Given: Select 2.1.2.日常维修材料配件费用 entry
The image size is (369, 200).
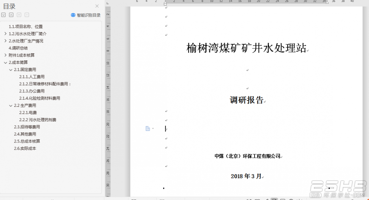Looking at the screenshot, I should coord(45,84).
